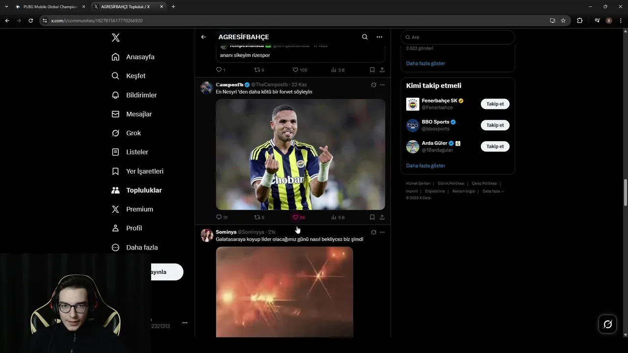Follow BBO Sports account
The image size is (628, 353).
coord(495,125)
